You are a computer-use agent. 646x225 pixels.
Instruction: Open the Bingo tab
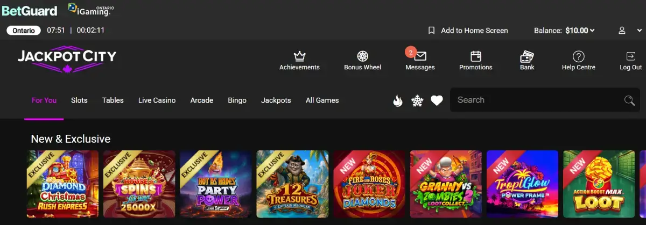click(x=237, y=100)
